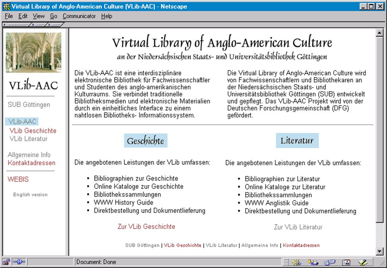This screenshot has height=268, width=387.
Task: Open the View menu
Action: (39, 16)
